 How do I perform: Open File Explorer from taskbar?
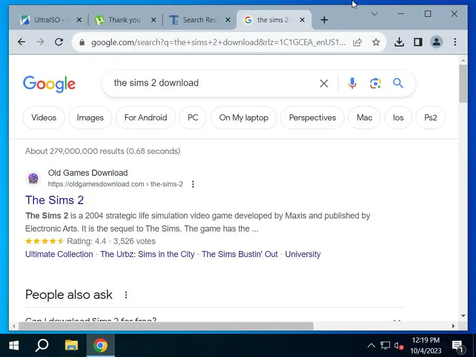[71, 345]
